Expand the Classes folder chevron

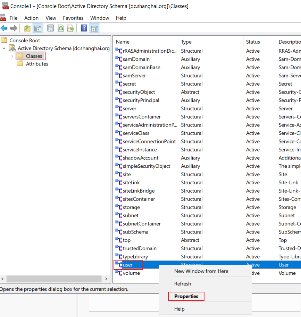pos(12,56)
